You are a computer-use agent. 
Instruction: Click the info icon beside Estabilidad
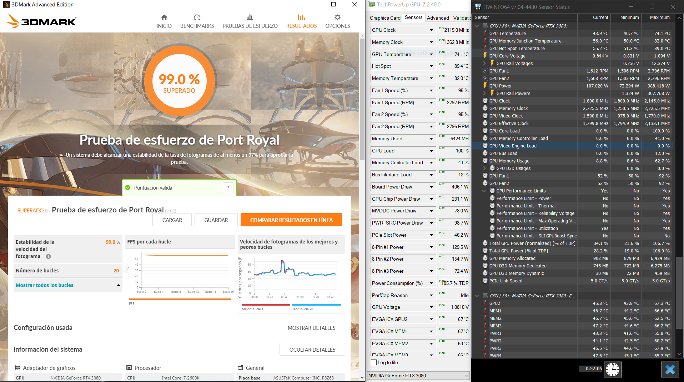point(49,256)
